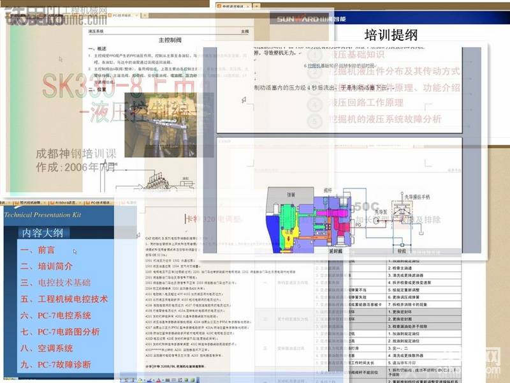Click the table cell 4. 清洗或更换散热器
This screenshot has height=383, width=510.
point(425,356)
